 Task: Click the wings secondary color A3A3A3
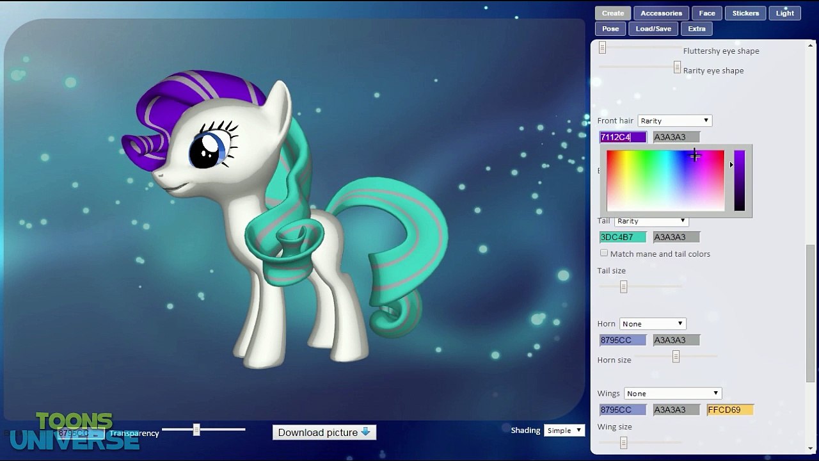pos(676,410)
